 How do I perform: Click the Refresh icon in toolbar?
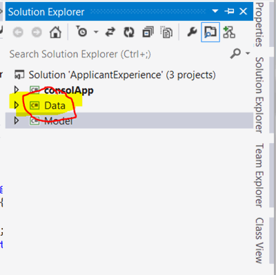click(129, 32)
